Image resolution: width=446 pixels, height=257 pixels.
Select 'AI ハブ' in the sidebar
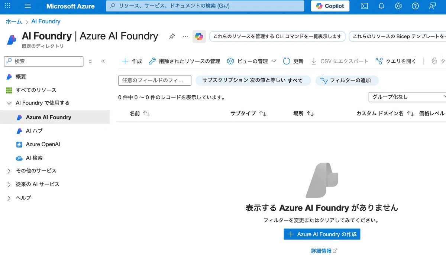click(x=34, y=131)
